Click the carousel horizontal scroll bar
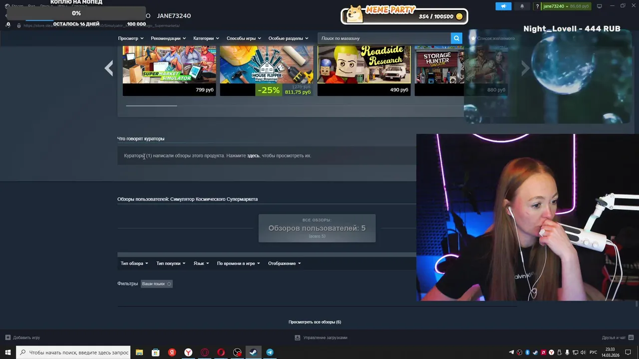639x359 pixels. tap(151, 105)
